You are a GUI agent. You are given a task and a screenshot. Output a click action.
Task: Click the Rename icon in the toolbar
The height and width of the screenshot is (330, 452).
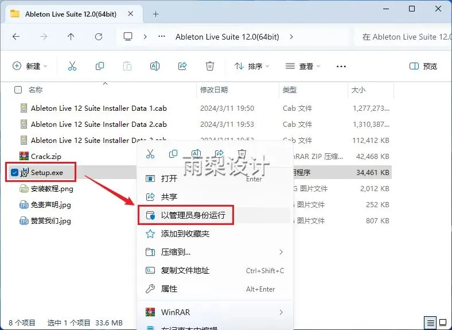[155, 66]
